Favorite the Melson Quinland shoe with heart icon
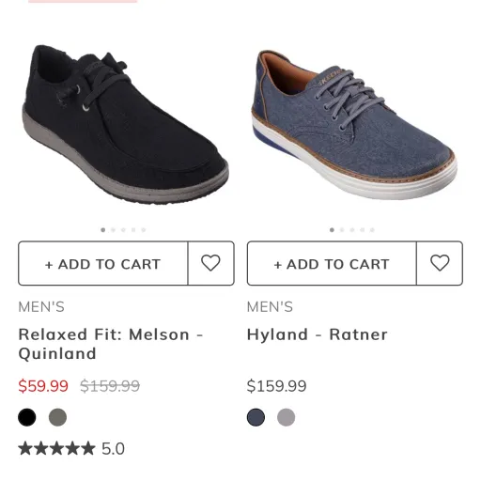The height and width of the screenshot is (481, 481). [210, 263]
